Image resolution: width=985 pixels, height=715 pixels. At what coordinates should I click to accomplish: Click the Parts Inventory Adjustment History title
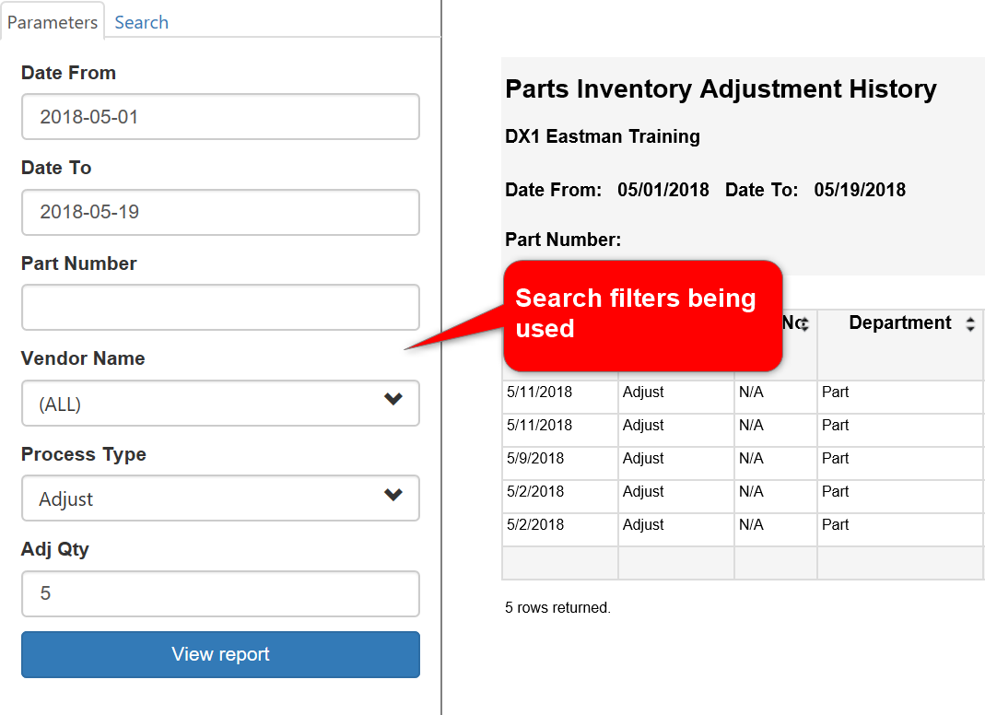tap(721, 89)
